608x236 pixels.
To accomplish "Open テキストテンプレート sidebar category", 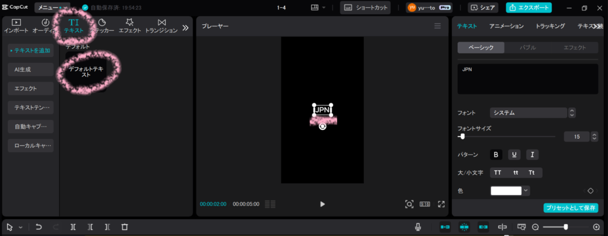I will click(31, 107).
